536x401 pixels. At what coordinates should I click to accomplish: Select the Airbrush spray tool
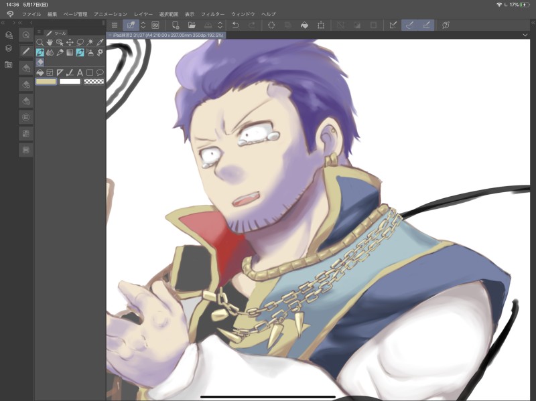(90, 52)
